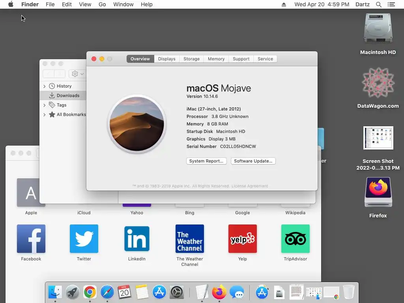Open the Notes app in Dock
This screenshot has width=404, height=303.
(142, 292)
